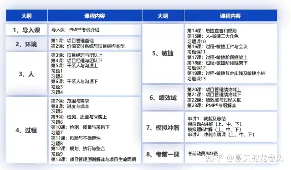Click the '习题5' line

[x=57, y=112]
